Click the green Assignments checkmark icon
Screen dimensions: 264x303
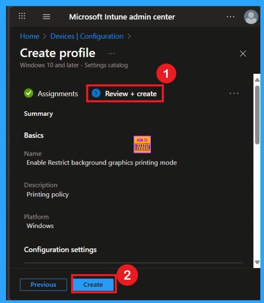(28, 93)
